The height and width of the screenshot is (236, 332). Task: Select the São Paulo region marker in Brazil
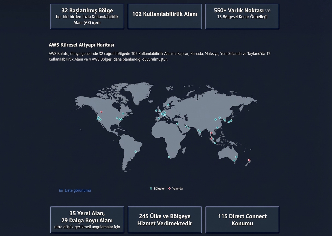[135, 152]
